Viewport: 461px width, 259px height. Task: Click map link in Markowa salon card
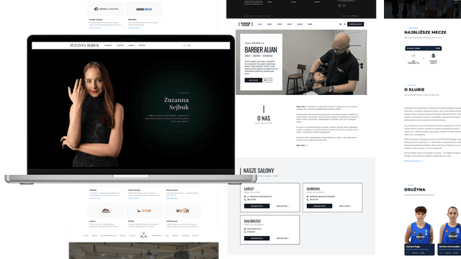click(x=346, y=206)
